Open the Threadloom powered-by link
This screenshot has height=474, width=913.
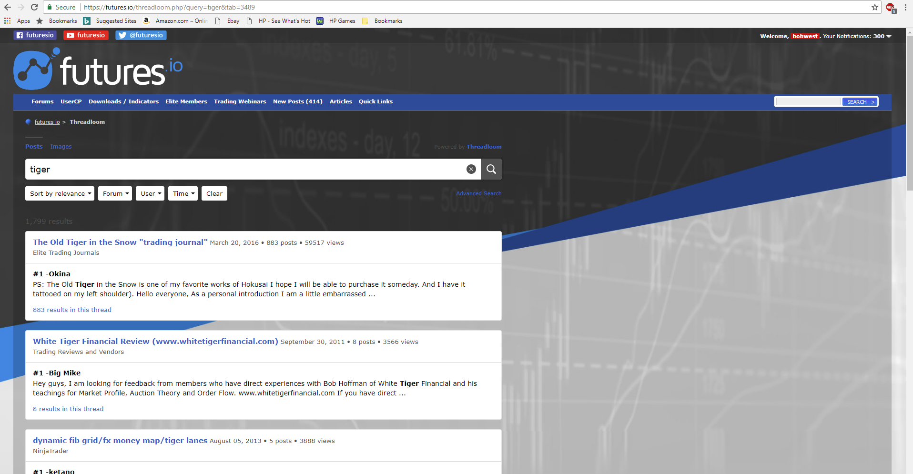pyautogui.click(x=484, y=147)
